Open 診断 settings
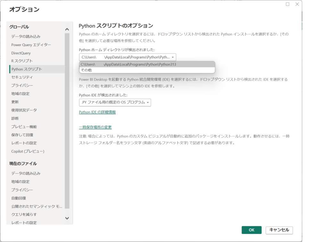 point(15,118)
